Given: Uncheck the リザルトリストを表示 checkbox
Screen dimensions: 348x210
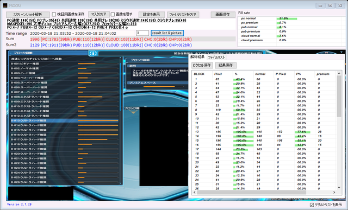Looking at the screenshot, I should [312, 205].
